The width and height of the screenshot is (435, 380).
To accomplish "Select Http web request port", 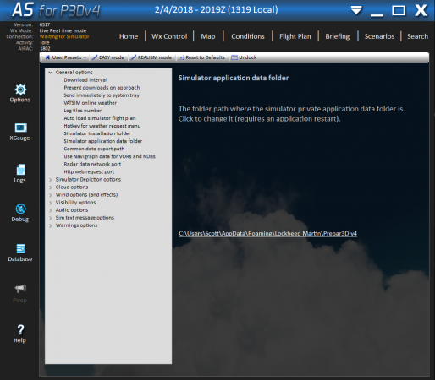I will pyautogui.click(x=89, y=171).
